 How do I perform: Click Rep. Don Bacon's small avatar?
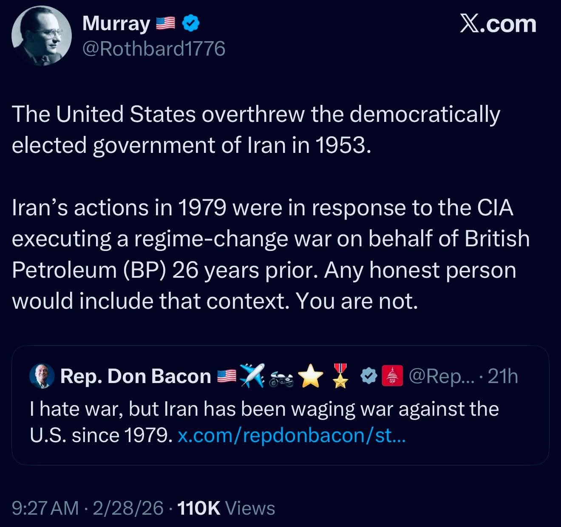click(42, 376)
